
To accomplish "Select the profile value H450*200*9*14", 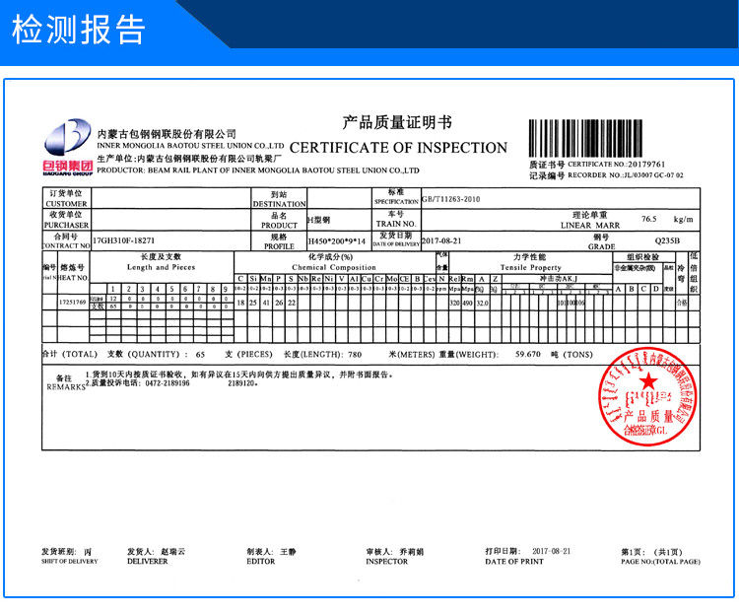I will point(336,240).
